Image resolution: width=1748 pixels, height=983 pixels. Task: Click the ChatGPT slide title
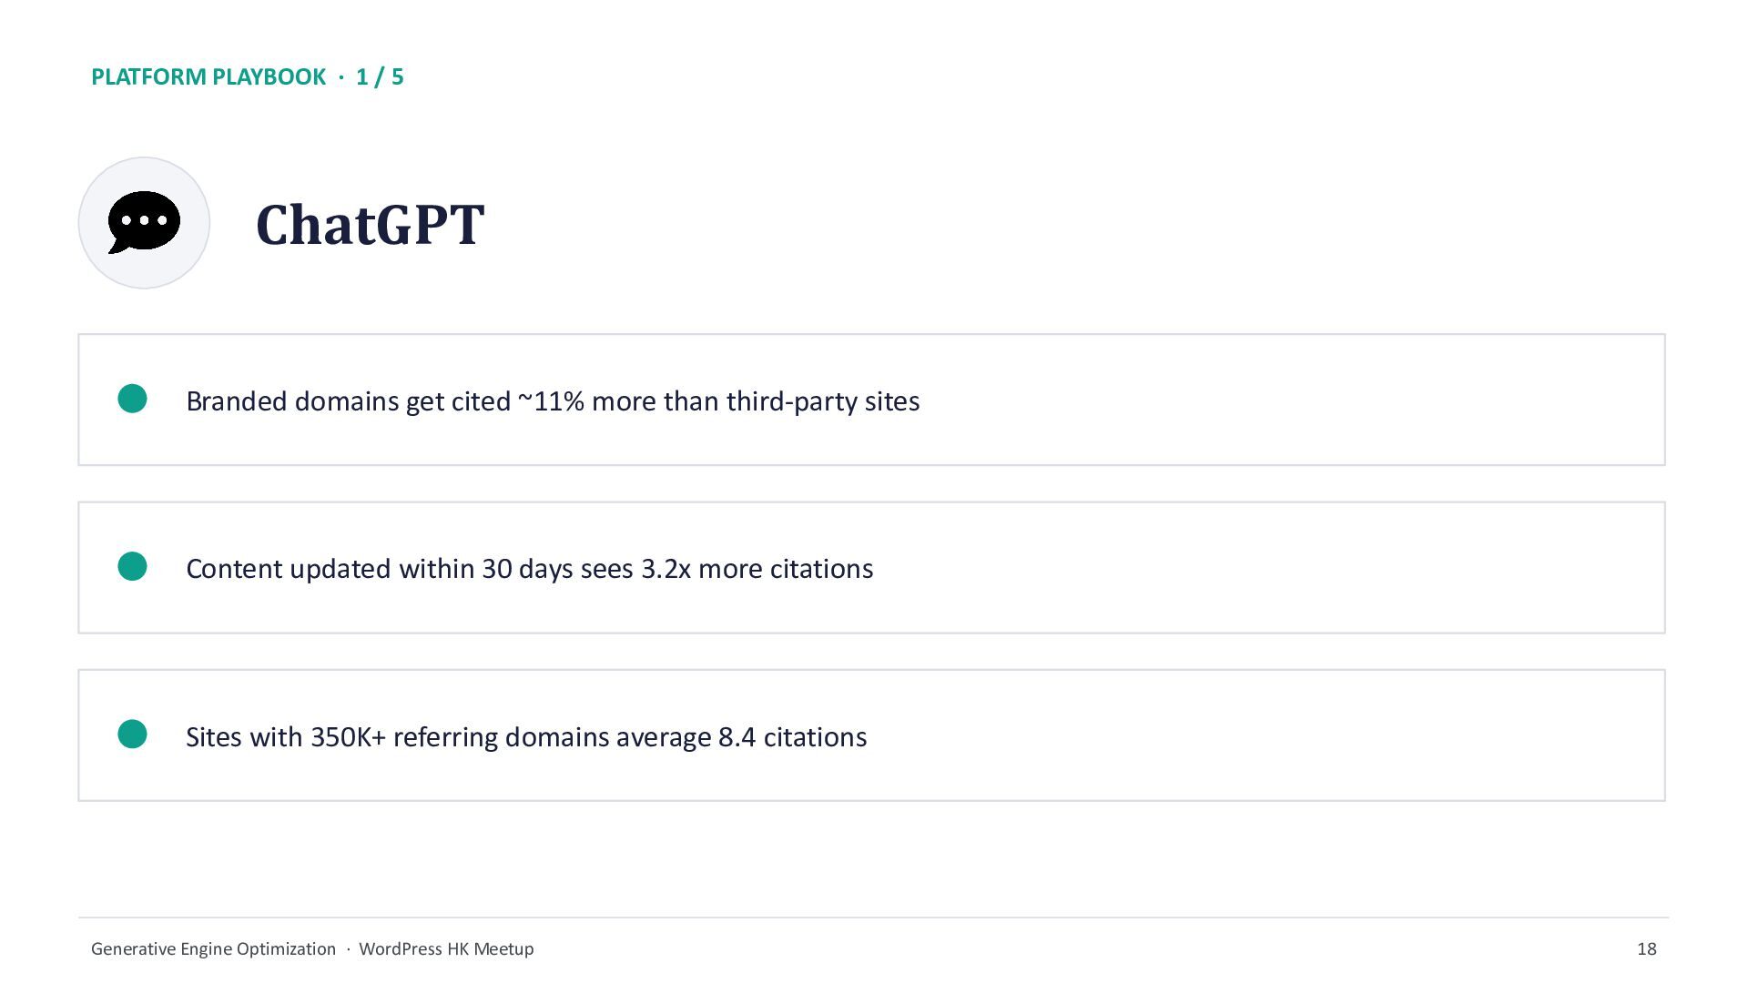tap(370, 224)
